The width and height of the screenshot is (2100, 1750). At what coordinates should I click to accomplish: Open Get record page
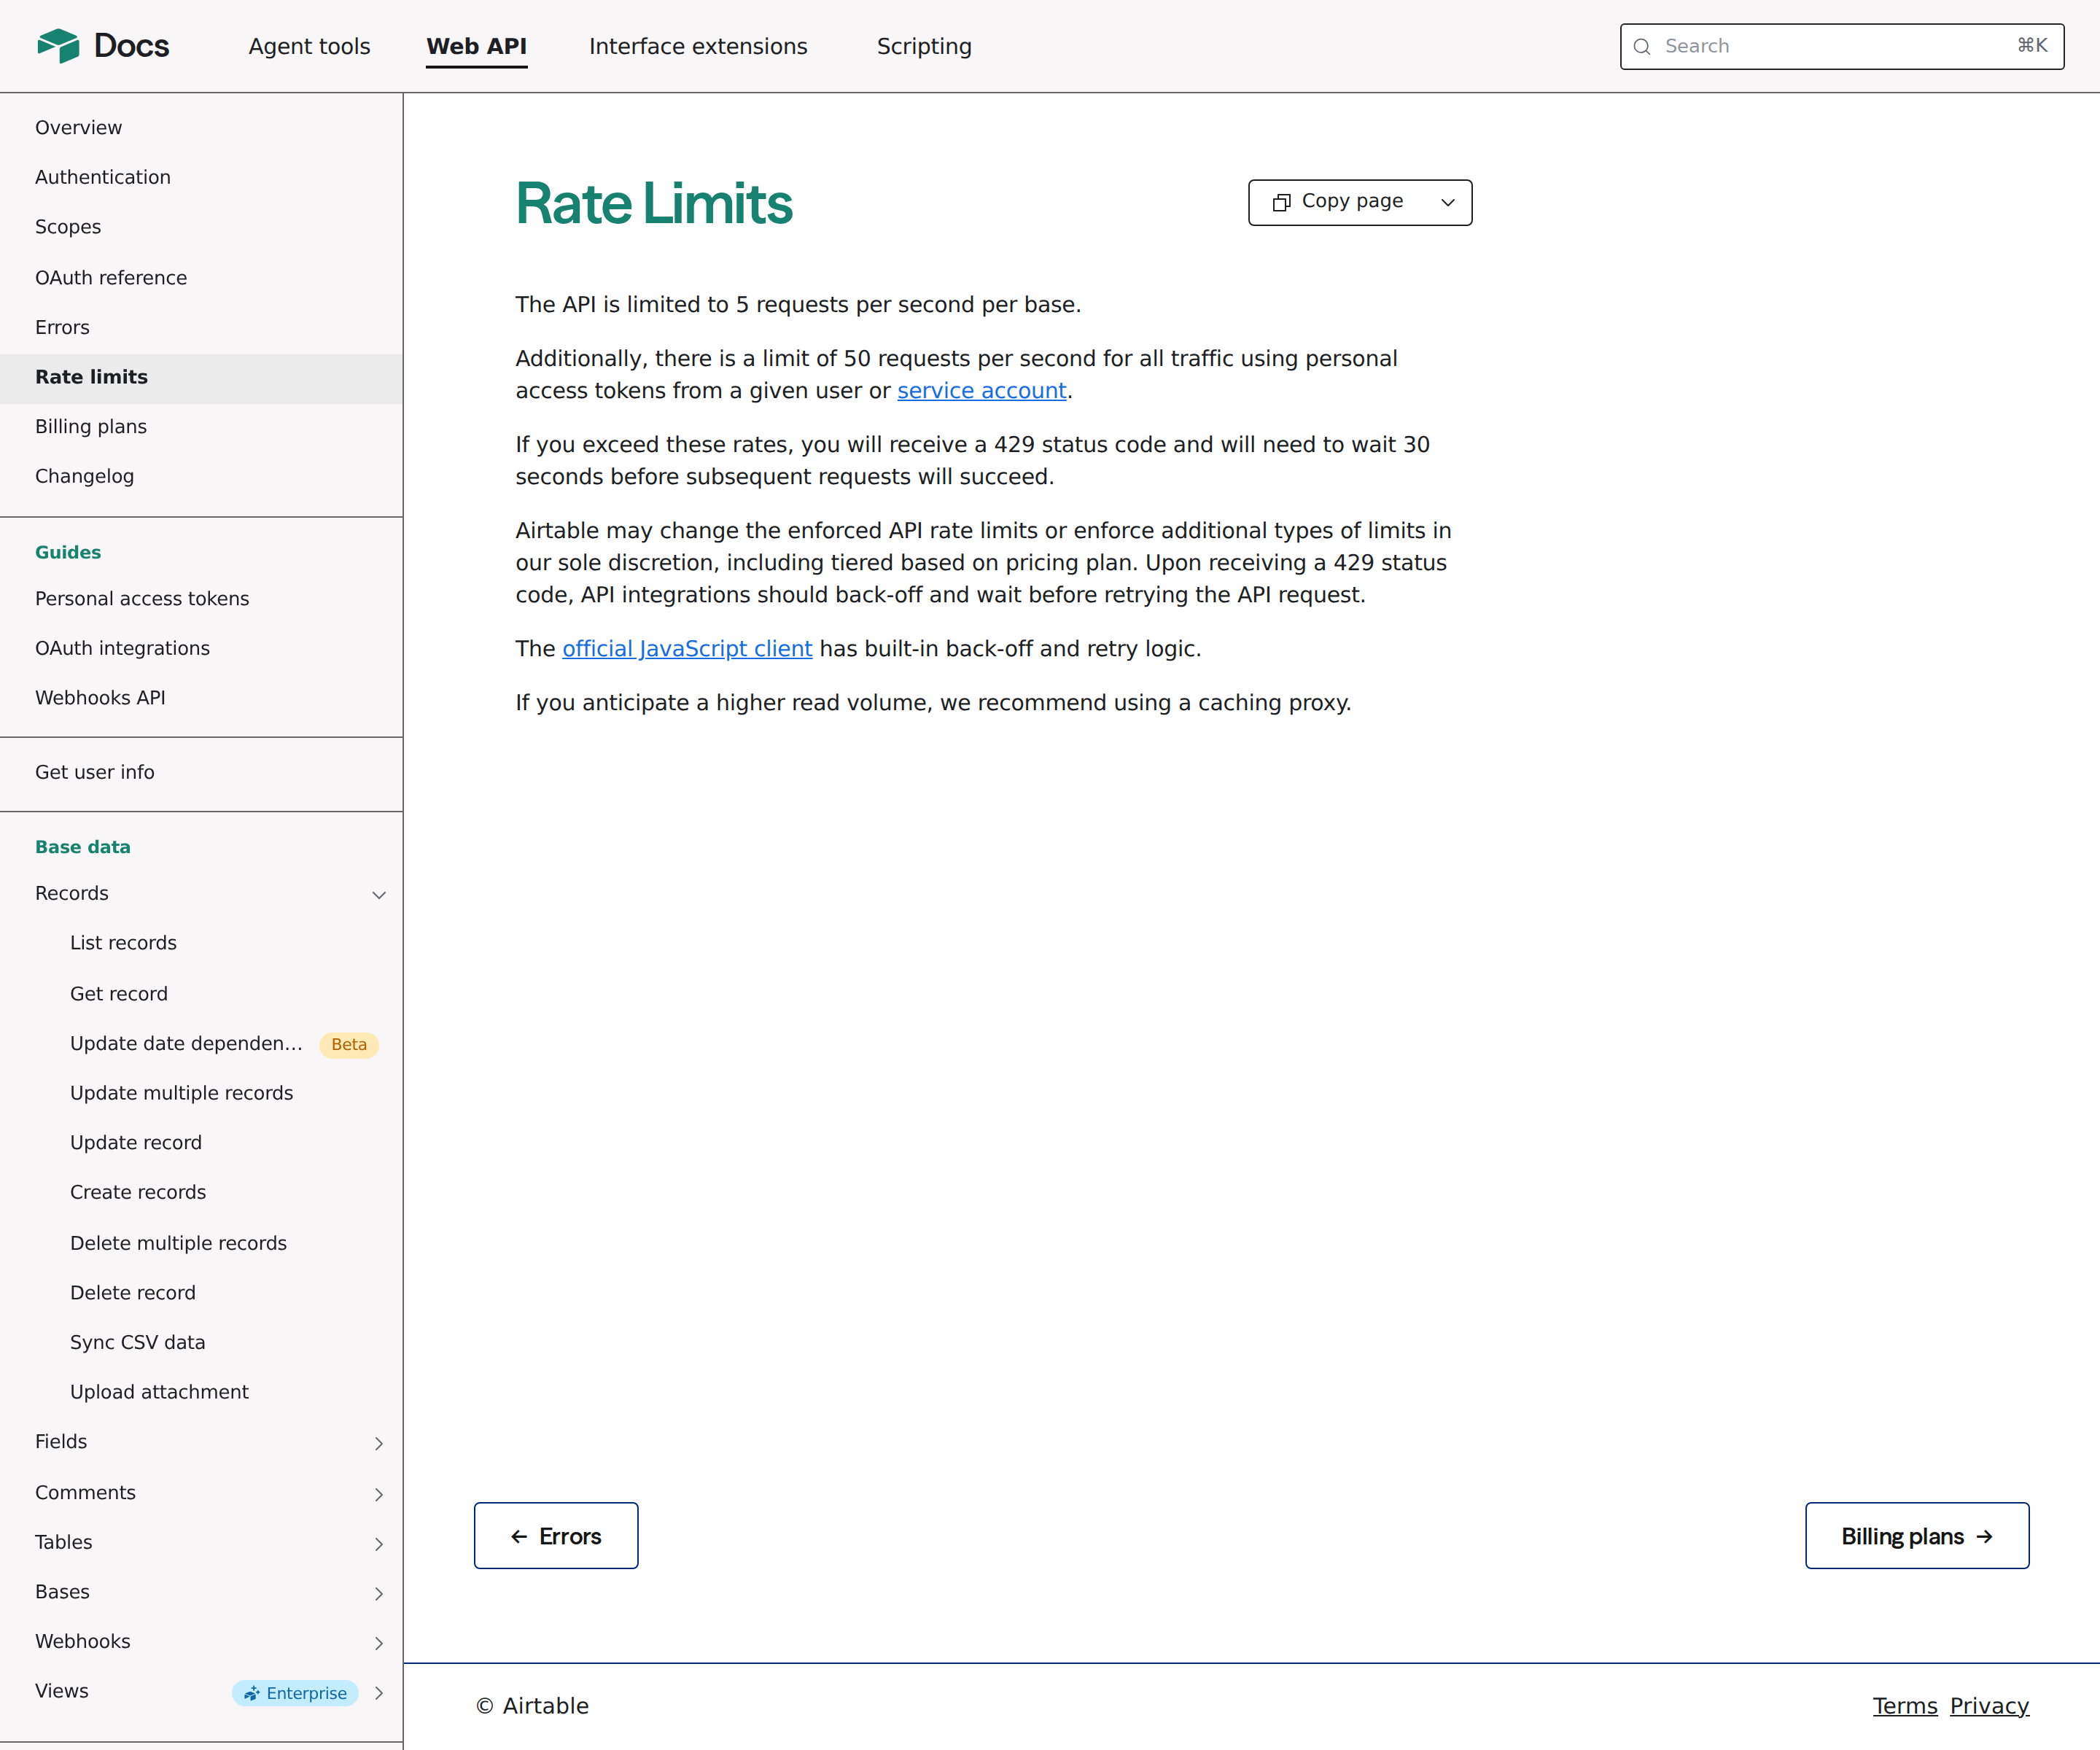coord(201,994)
